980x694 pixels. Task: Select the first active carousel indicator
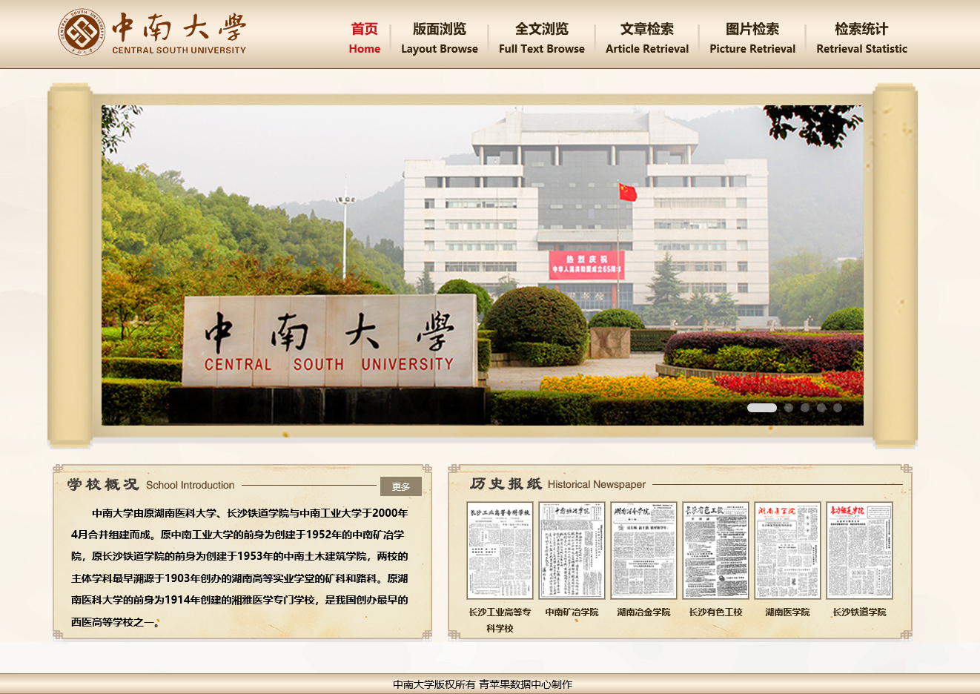(x=762, y=408)
